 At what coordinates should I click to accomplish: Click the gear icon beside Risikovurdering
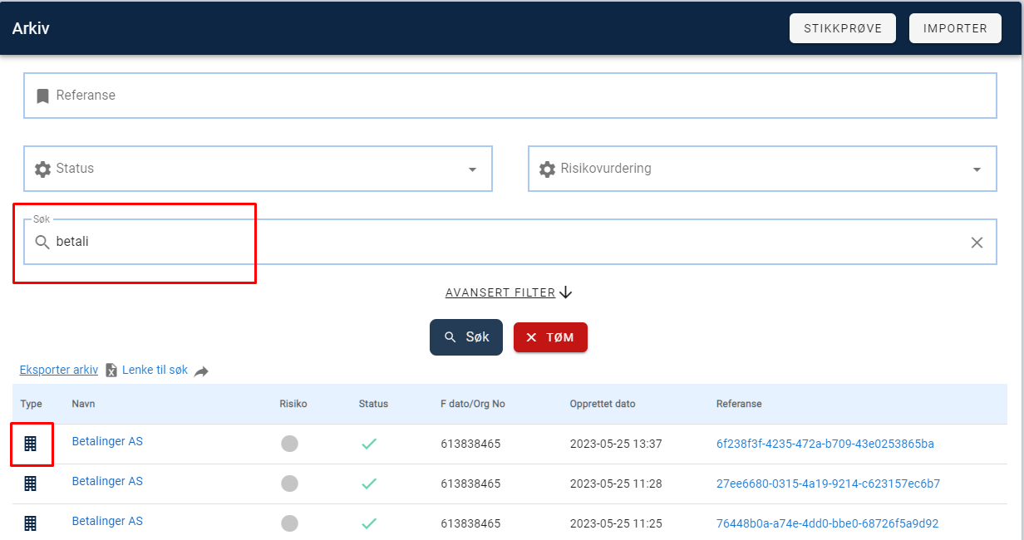(x=547, y=169)
